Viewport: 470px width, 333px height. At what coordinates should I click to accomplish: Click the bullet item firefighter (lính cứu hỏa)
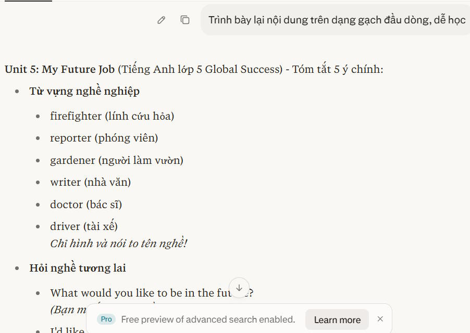(112, 116)
